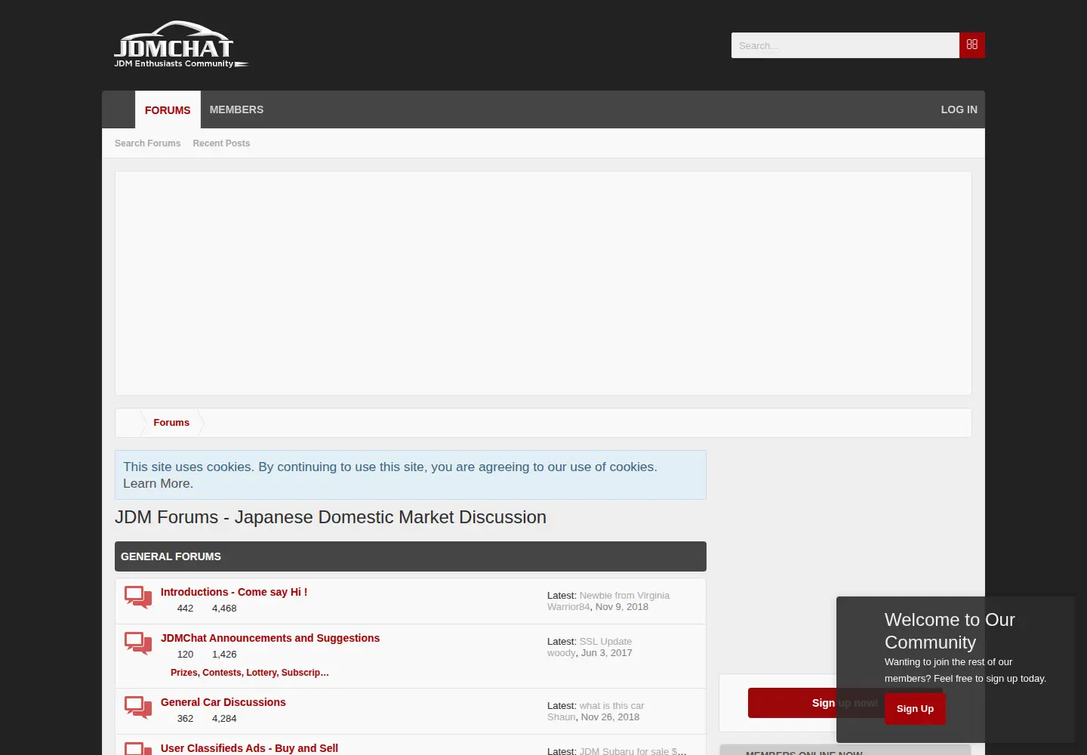Click the Forums breadcrumb link
This screenshot has width=1087, height=755.
tap(171, 423)
